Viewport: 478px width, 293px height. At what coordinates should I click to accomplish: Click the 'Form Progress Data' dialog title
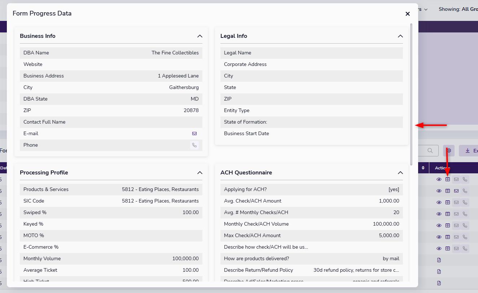click(x=42, y=13)
